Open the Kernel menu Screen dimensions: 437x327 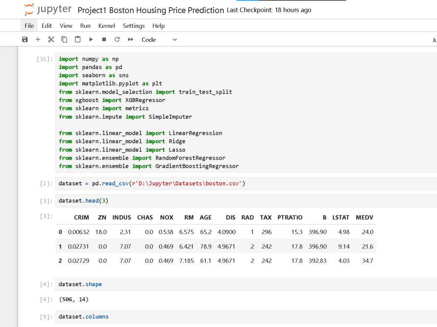(107, 26)
